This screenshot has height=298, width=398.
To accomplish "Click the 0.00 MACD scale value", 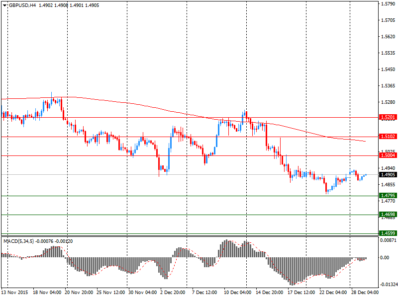I will pos(385,258).
